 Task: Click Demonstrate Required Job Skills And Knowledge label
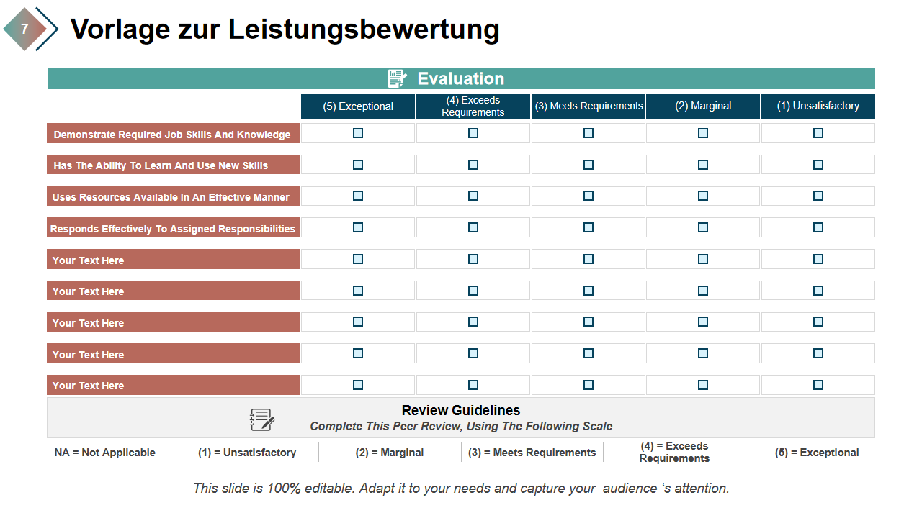pyautogui.click(x=173, y=134)
